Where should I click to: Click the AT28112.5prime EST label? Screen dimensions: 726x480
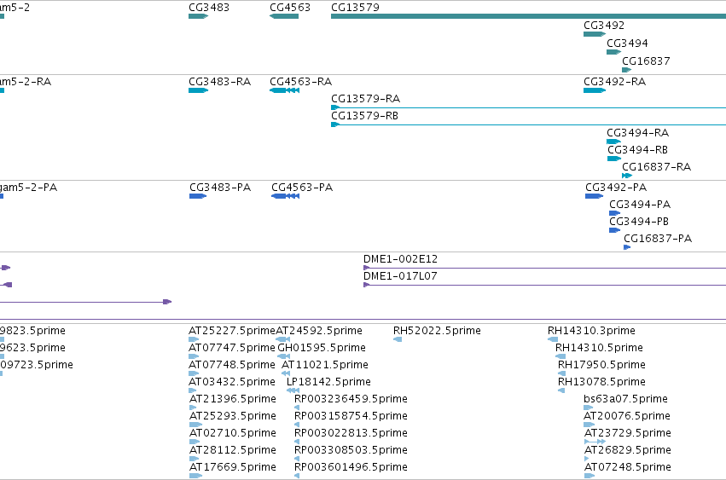pos(233,450)
